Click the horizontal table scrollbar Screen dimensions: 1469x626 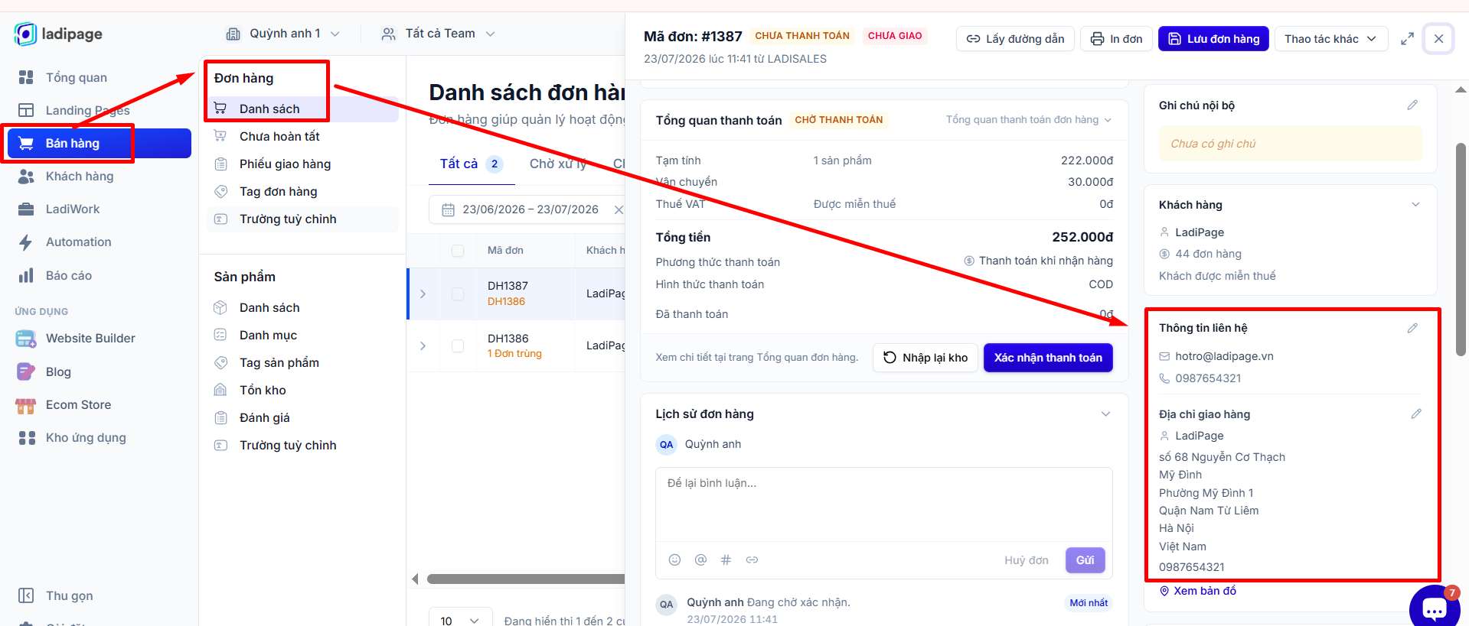pos(526,579)
